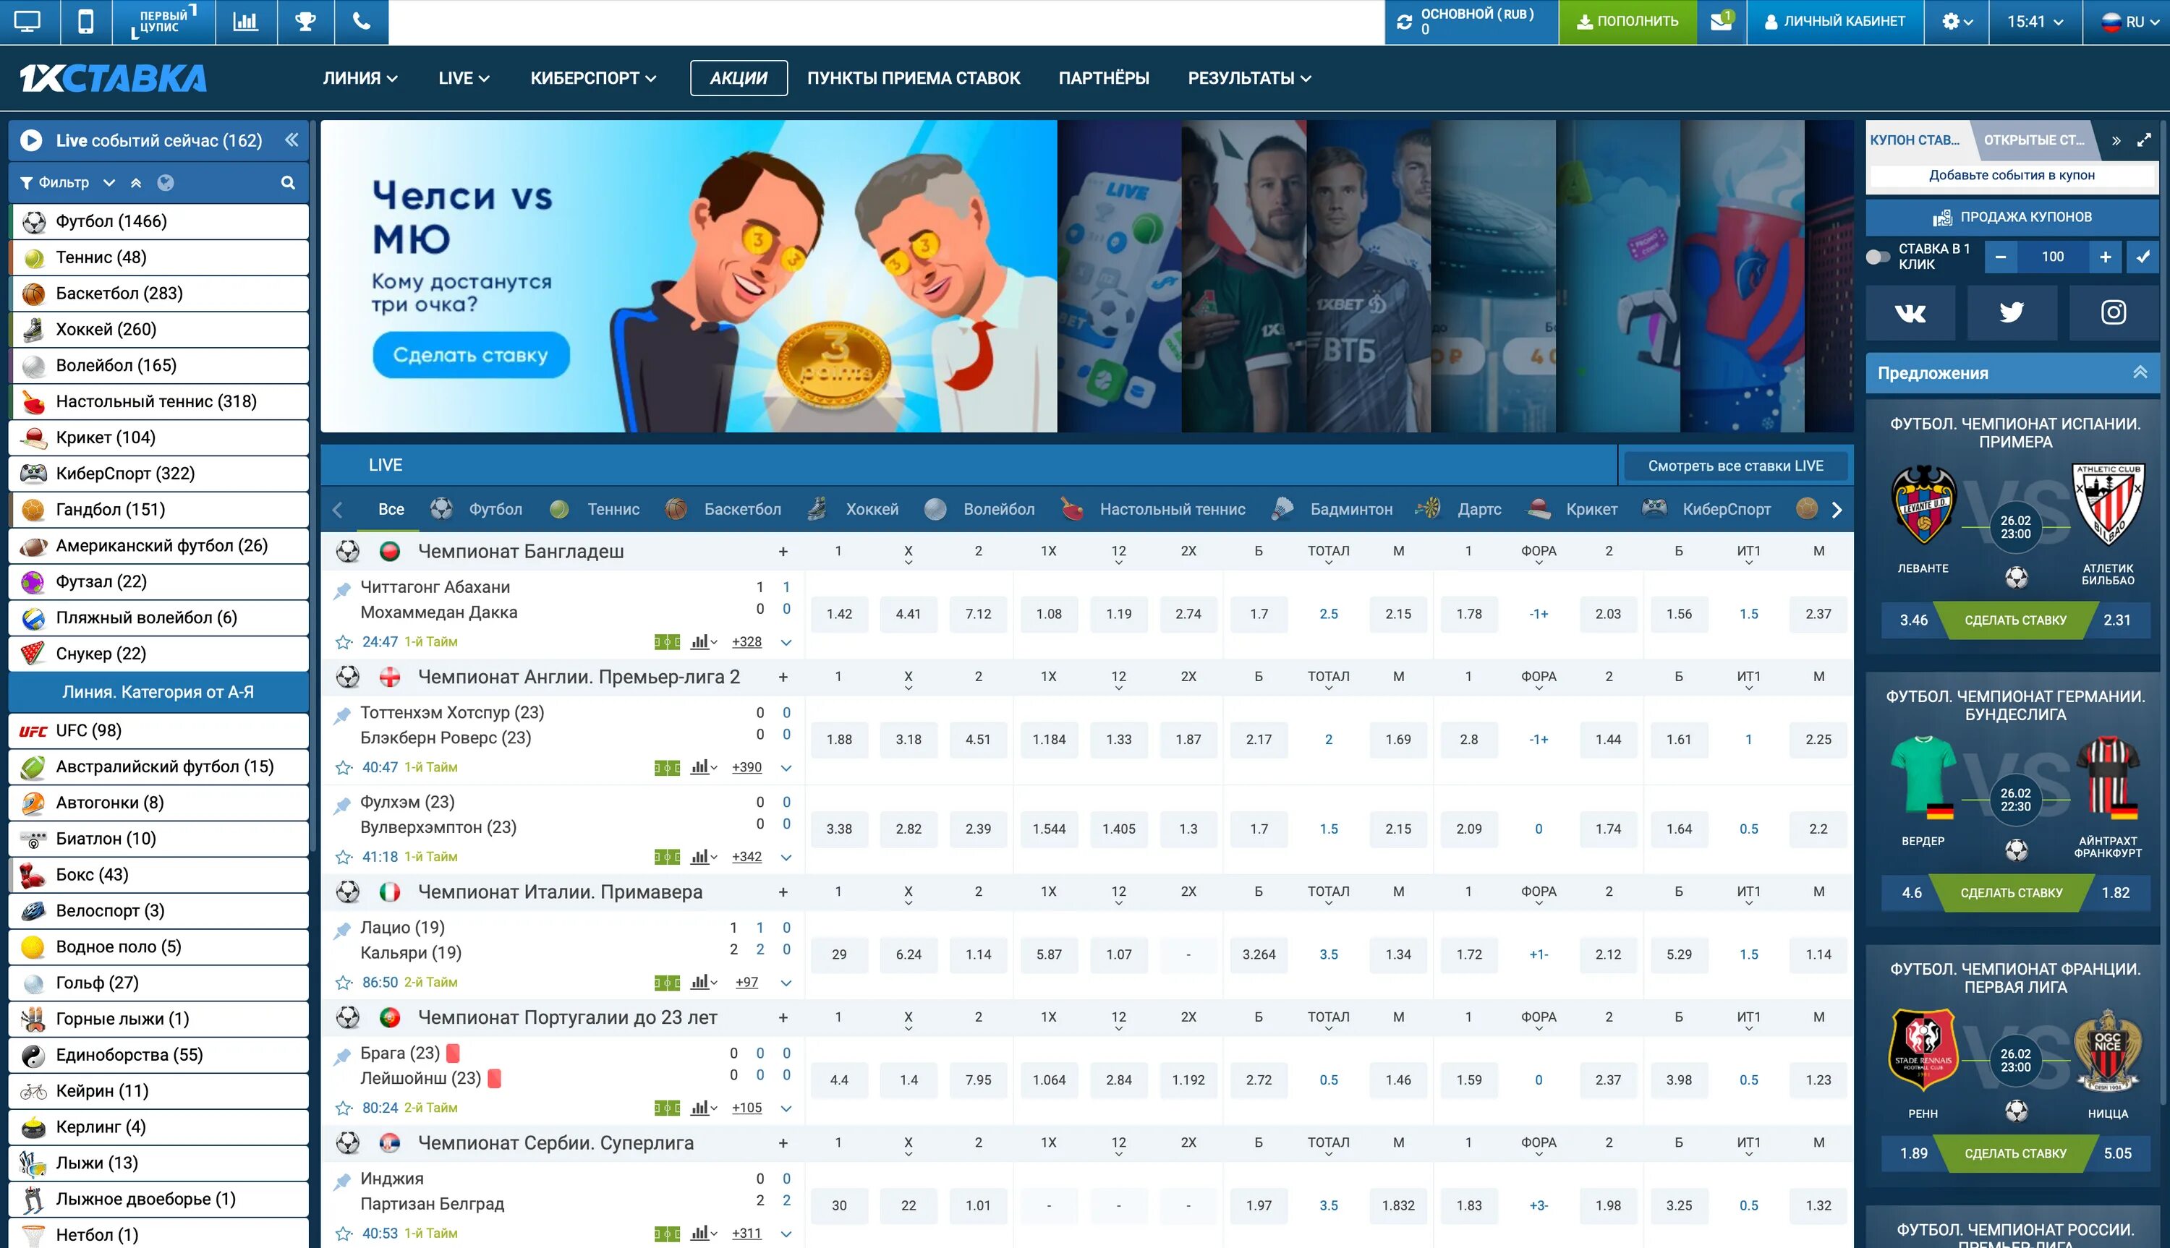Image resolution: width=2170 pixels, height=1248 pixels.
Task: Select Все tab in LIVE section
Action: [391, 509]
